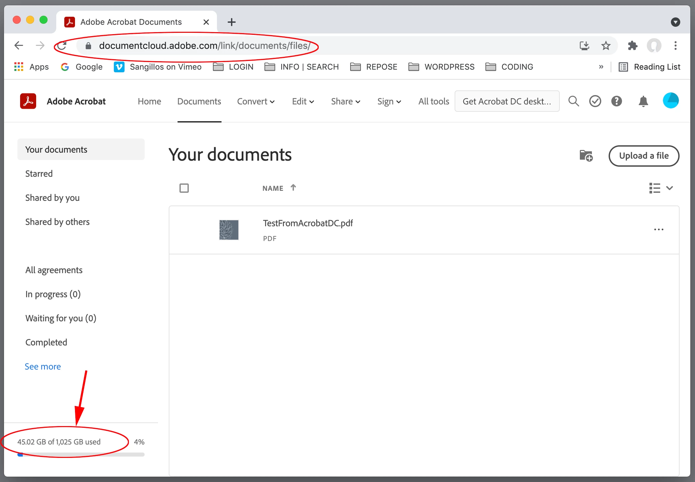
Task: Open the notifications bell
Action: coord(643,101)
